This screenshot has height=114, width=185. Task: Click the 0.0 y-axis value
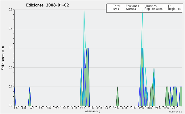(x=10, y=106)
